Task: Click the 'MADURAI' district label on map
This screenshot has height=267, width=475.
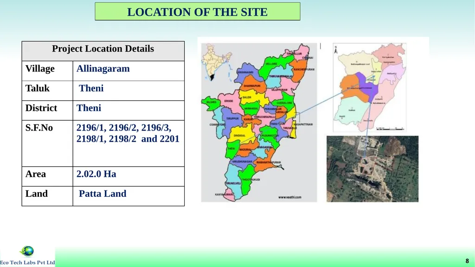Action: 245,150
